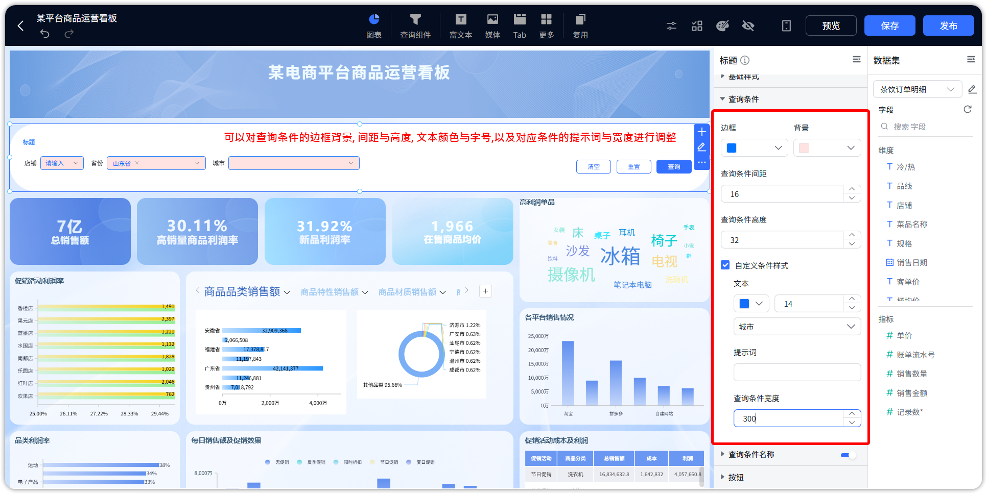Switch to mobile layout icon
Image resolution: width=987 pixels, height=494 pixels.
coord(786,26)
